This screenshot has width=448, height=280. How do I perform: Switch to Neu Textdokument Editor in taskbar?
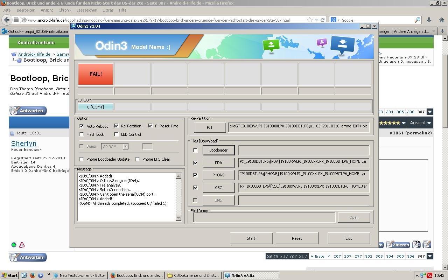coord(80,275)
